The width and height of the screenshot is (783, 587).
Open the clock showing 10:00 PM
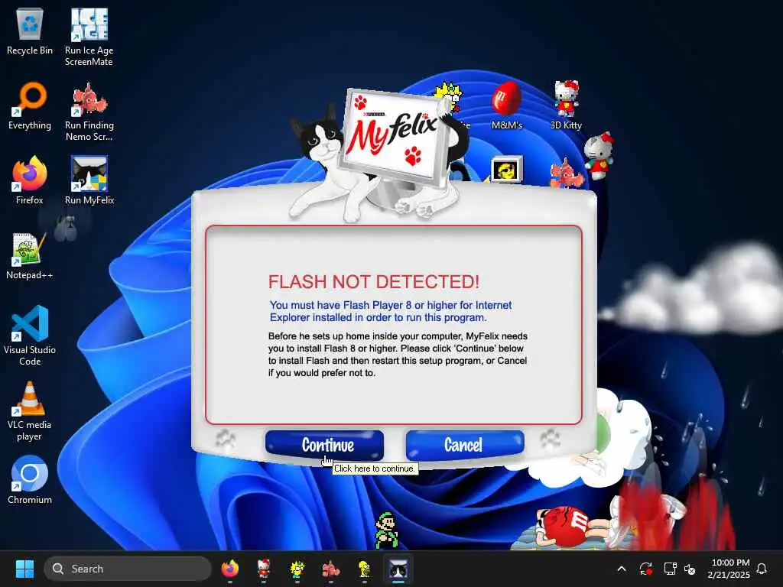(729, 569)
